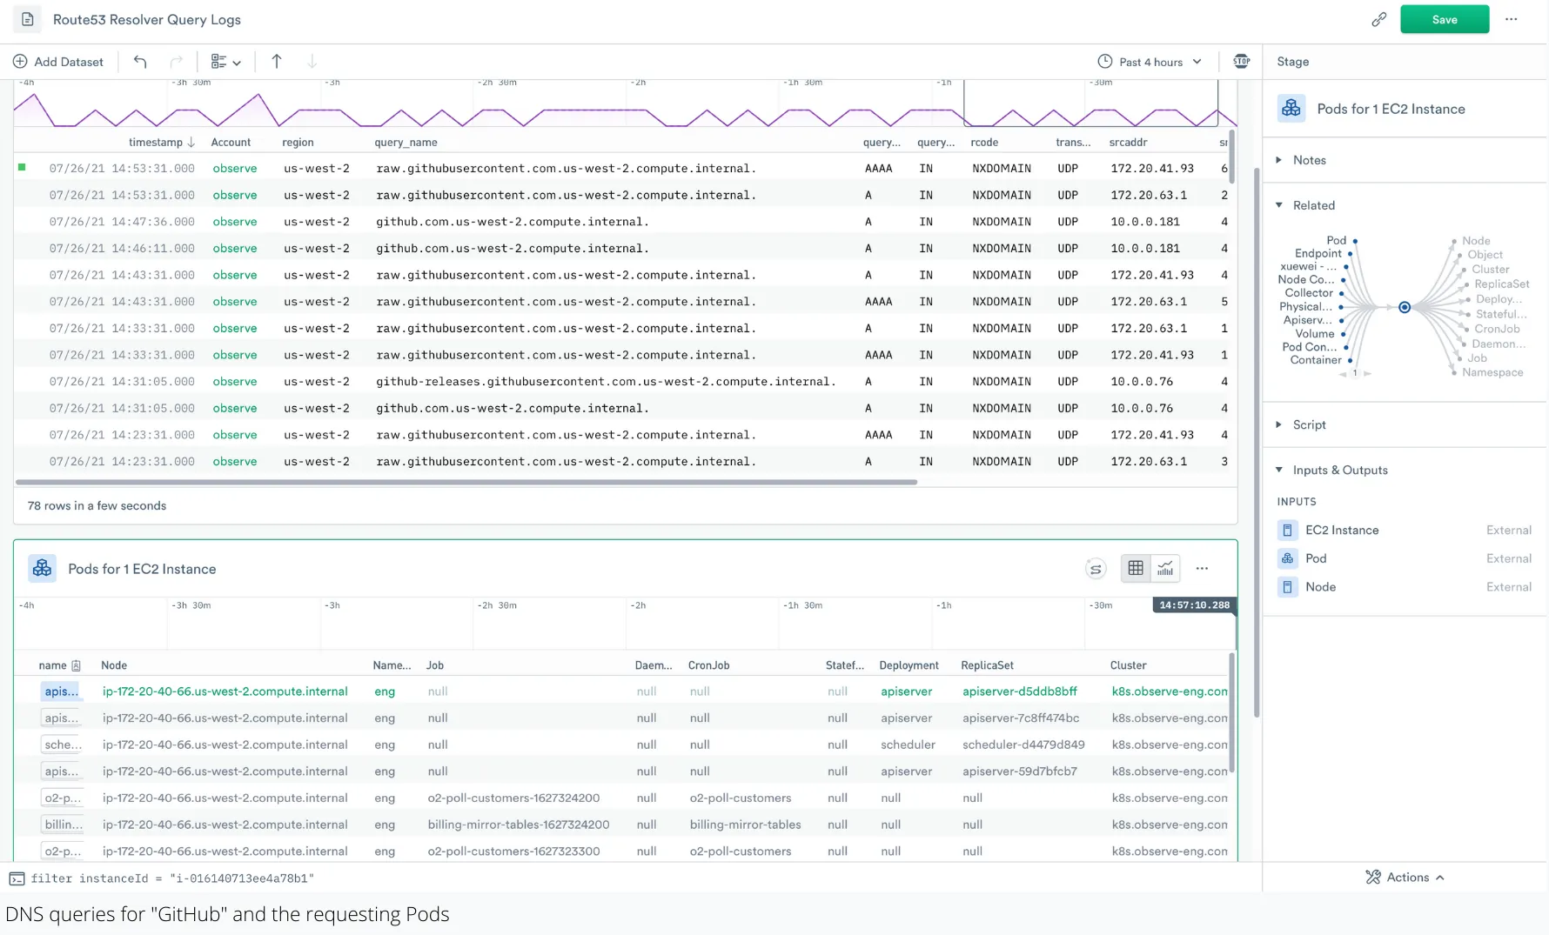The width and height of the screenshot is (1549, 935).
Task: Select ReplicaSet in the Related graph
Action: coord(1502,284)
